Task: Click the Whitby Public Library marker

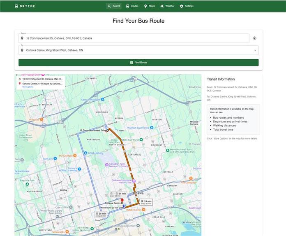Action: (58, 217)
